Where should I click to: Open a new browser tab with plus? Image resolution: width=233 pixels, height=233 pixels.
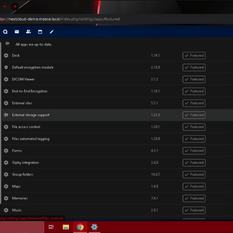[x=15, y=6]
